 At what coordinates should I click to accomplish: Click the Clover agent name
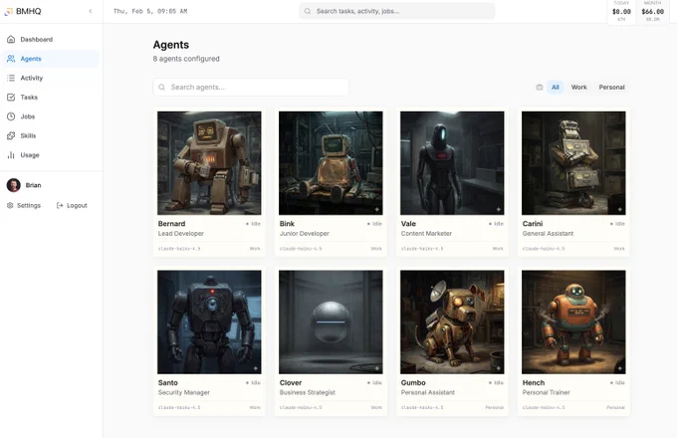coord(291,383)
